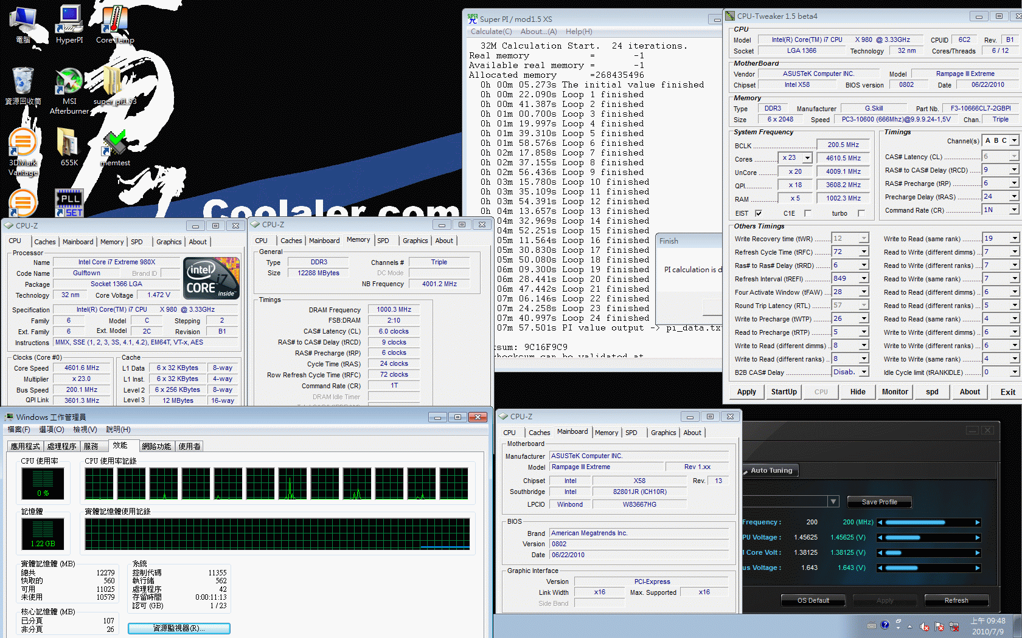
Task: Click the Core Volt slider right arrow
Action: tap(978, 553)
